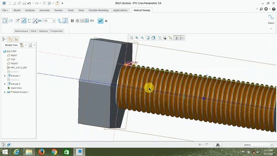Switch to the View ribbon tab
Image resolution: width=277 pixels, height=156 pixels.
[81, 10]
